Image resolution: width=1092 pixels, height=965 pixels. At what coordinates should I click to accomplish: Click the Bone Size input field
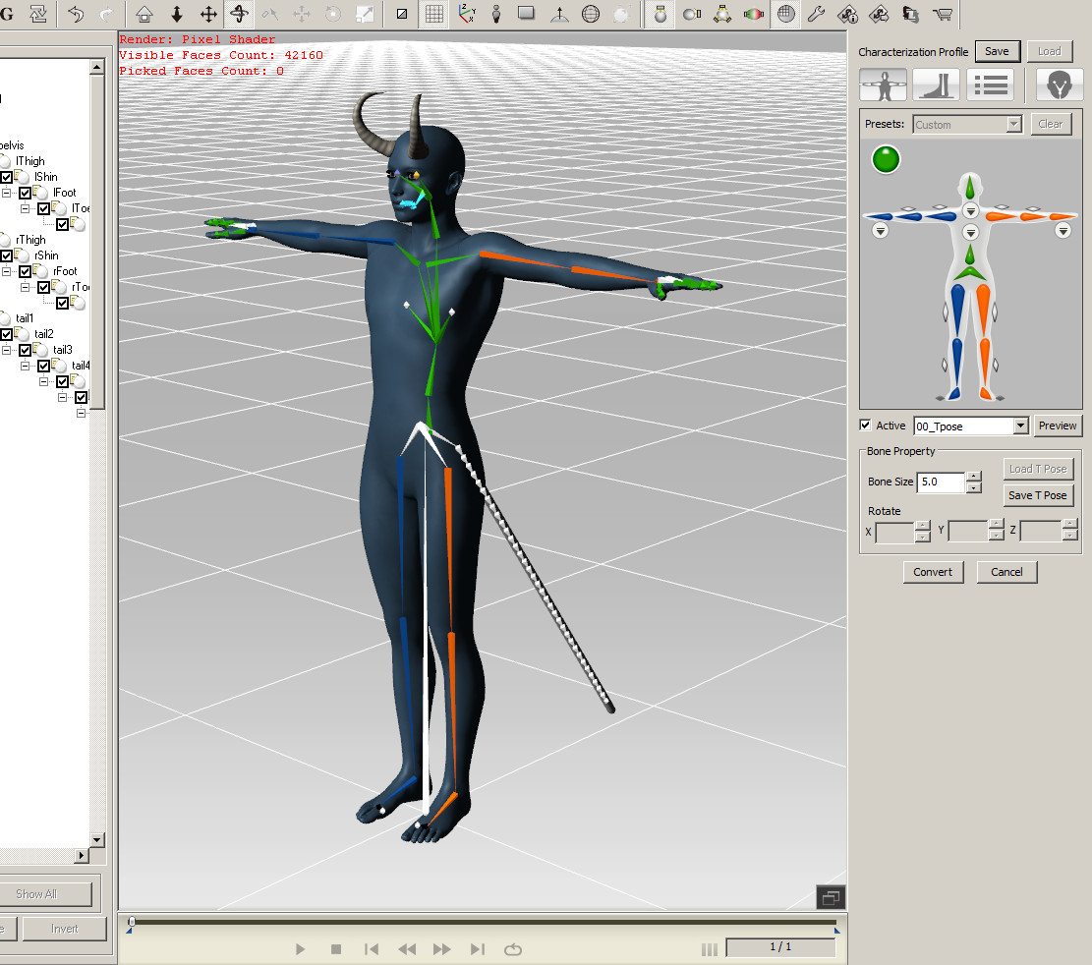pos(940,482)
